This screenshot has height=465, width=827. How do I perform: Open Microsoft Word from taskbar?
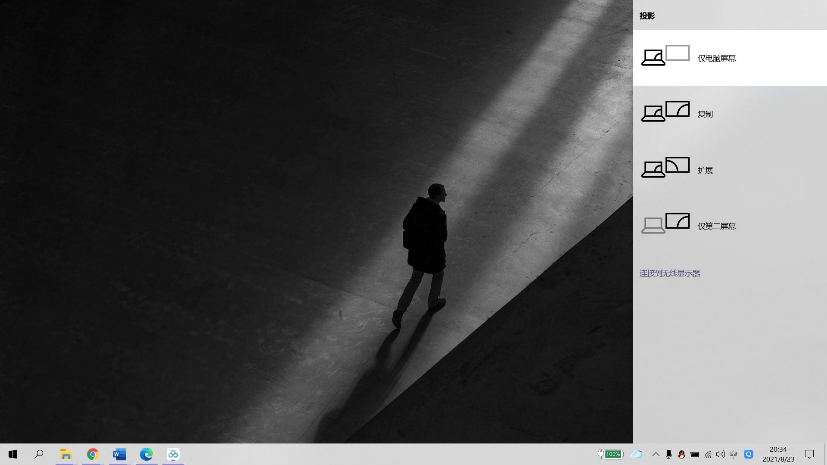pos(119,454)
